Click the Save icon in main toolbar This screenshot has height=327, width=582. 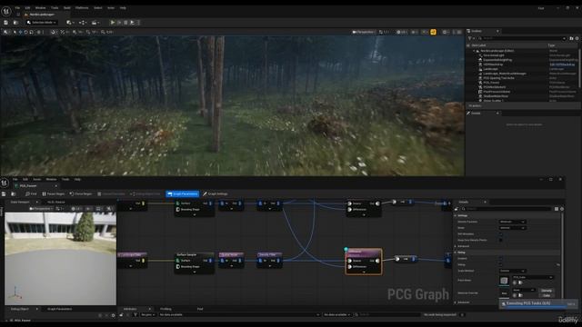[5, 23]
